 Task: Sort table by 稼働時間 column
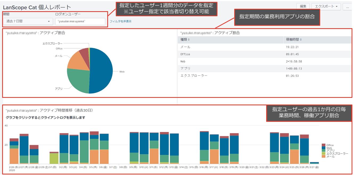[x=294, y=40]
